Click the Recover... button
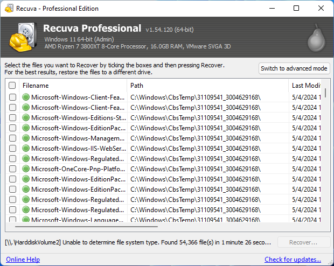The height and width of the screenshot is (266, 334). (304, 242)
